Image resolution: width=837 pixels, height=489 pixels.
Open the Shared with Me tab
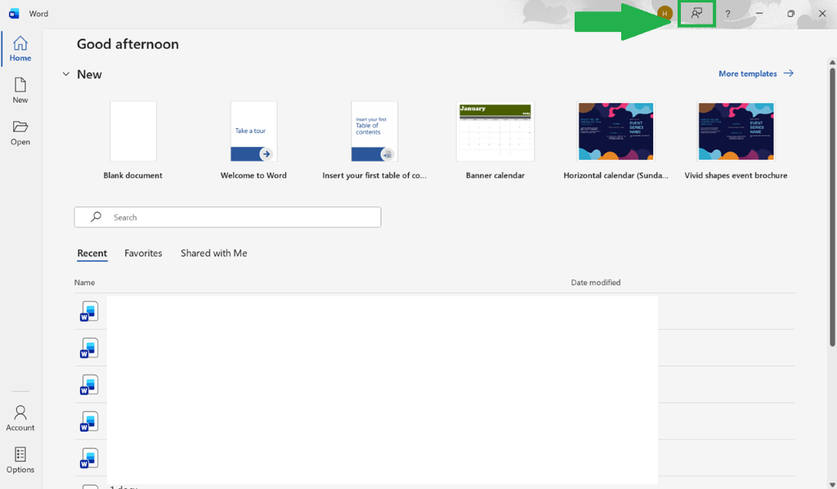[213, 253]
